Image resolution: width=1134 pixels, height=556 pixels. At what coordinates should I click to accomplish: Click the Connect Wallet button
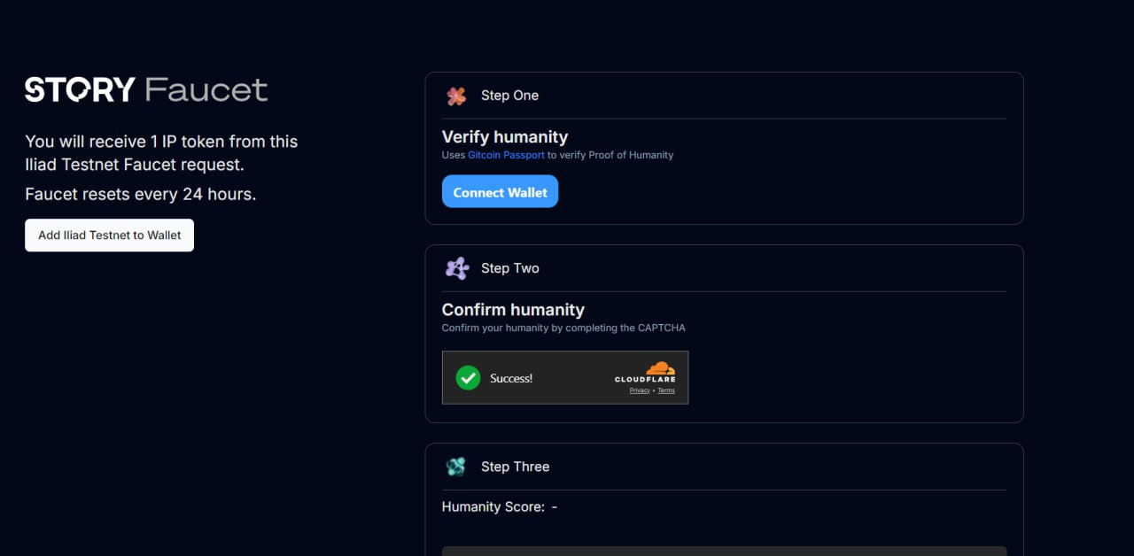tap(500, 191)
